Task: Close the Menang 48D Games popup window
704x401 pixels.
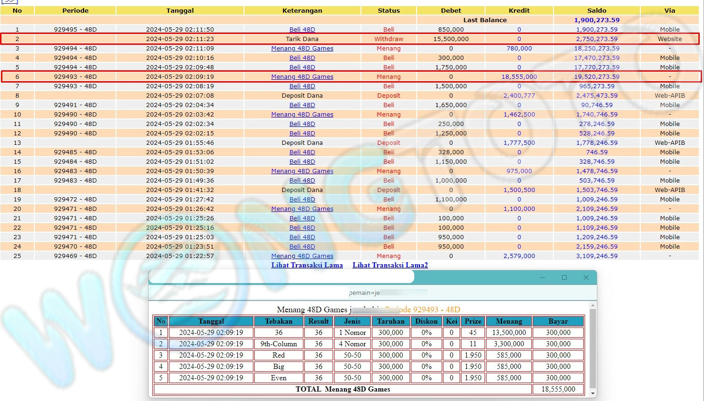Action: 586,277
